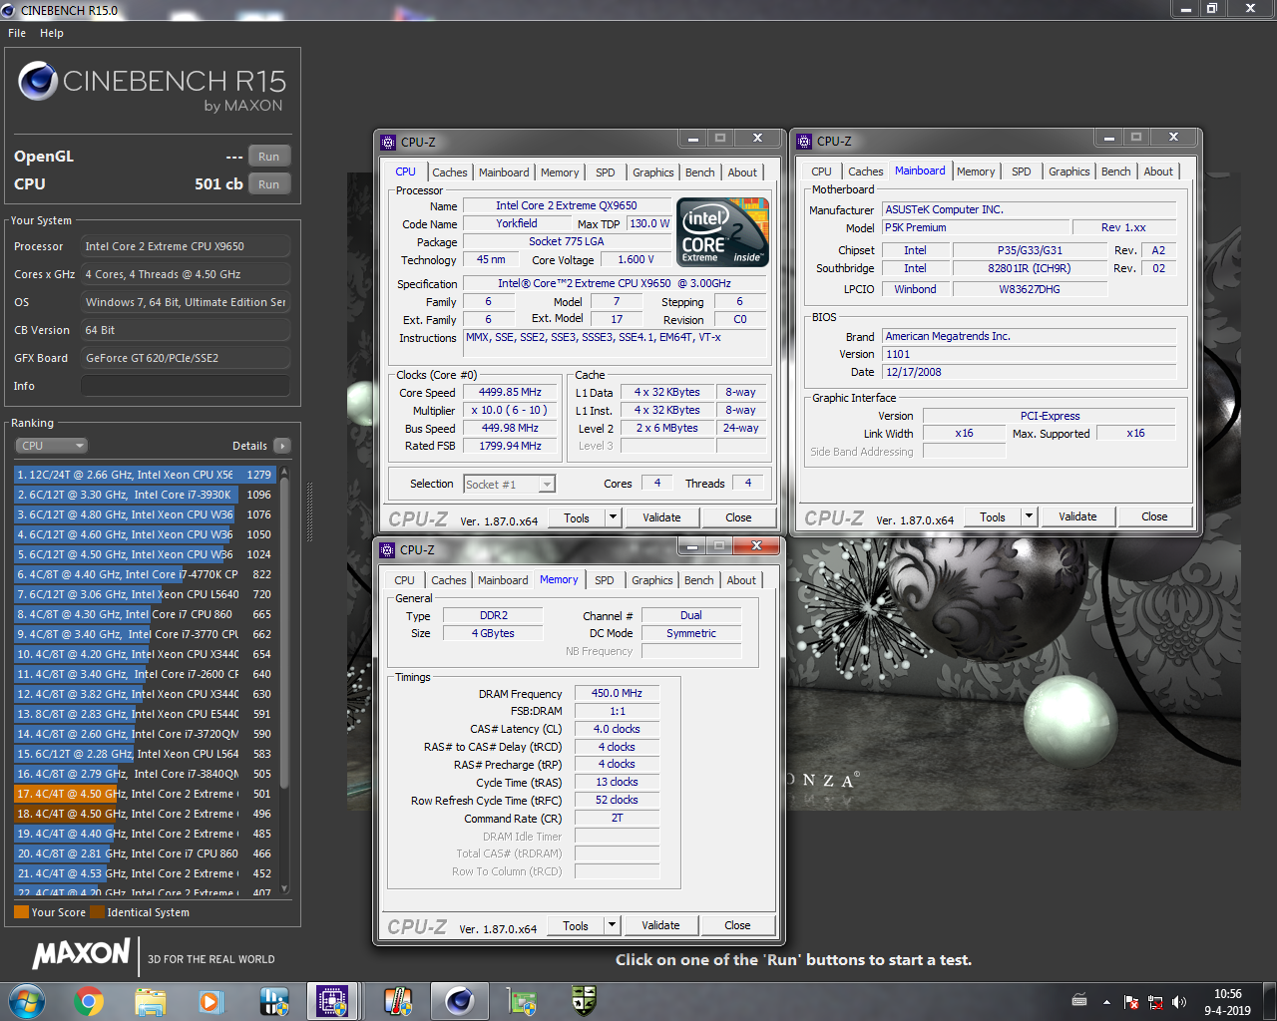This screenshot has width=1277, height=1021.
Task: Open the CPU ranking type dropdown
Action: click(x=51, y=446)
